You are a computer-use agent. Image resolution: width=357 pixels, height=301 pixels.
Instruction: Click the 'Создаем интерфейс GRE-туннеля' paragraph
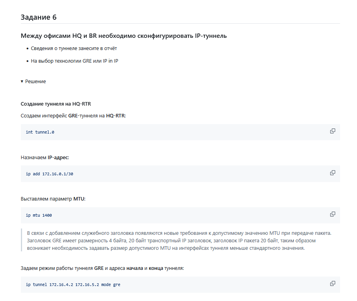pos(73,116)
